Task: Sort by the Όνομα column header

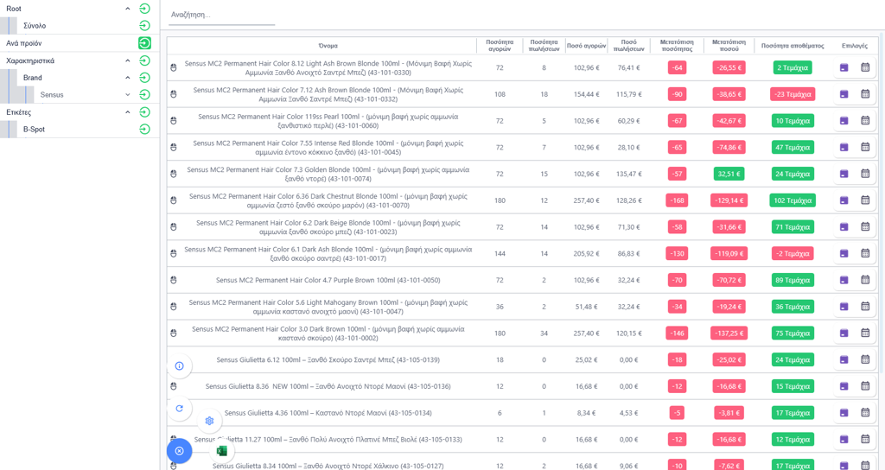Action: pos(328,46)
